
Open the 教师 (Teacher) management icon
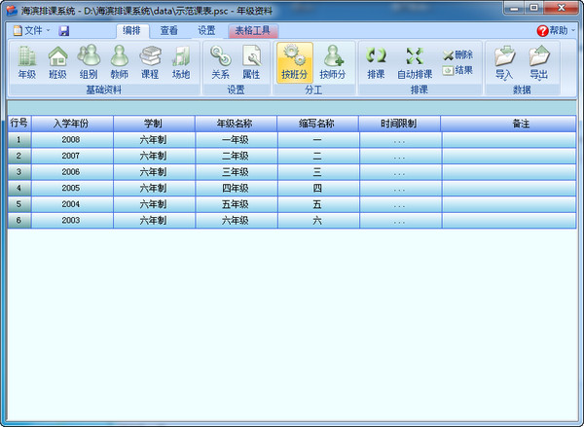[119, 61]
